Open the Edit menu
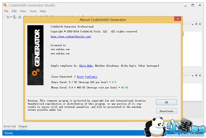Screen dimensions: 206x138 click(x=14, y=11)
